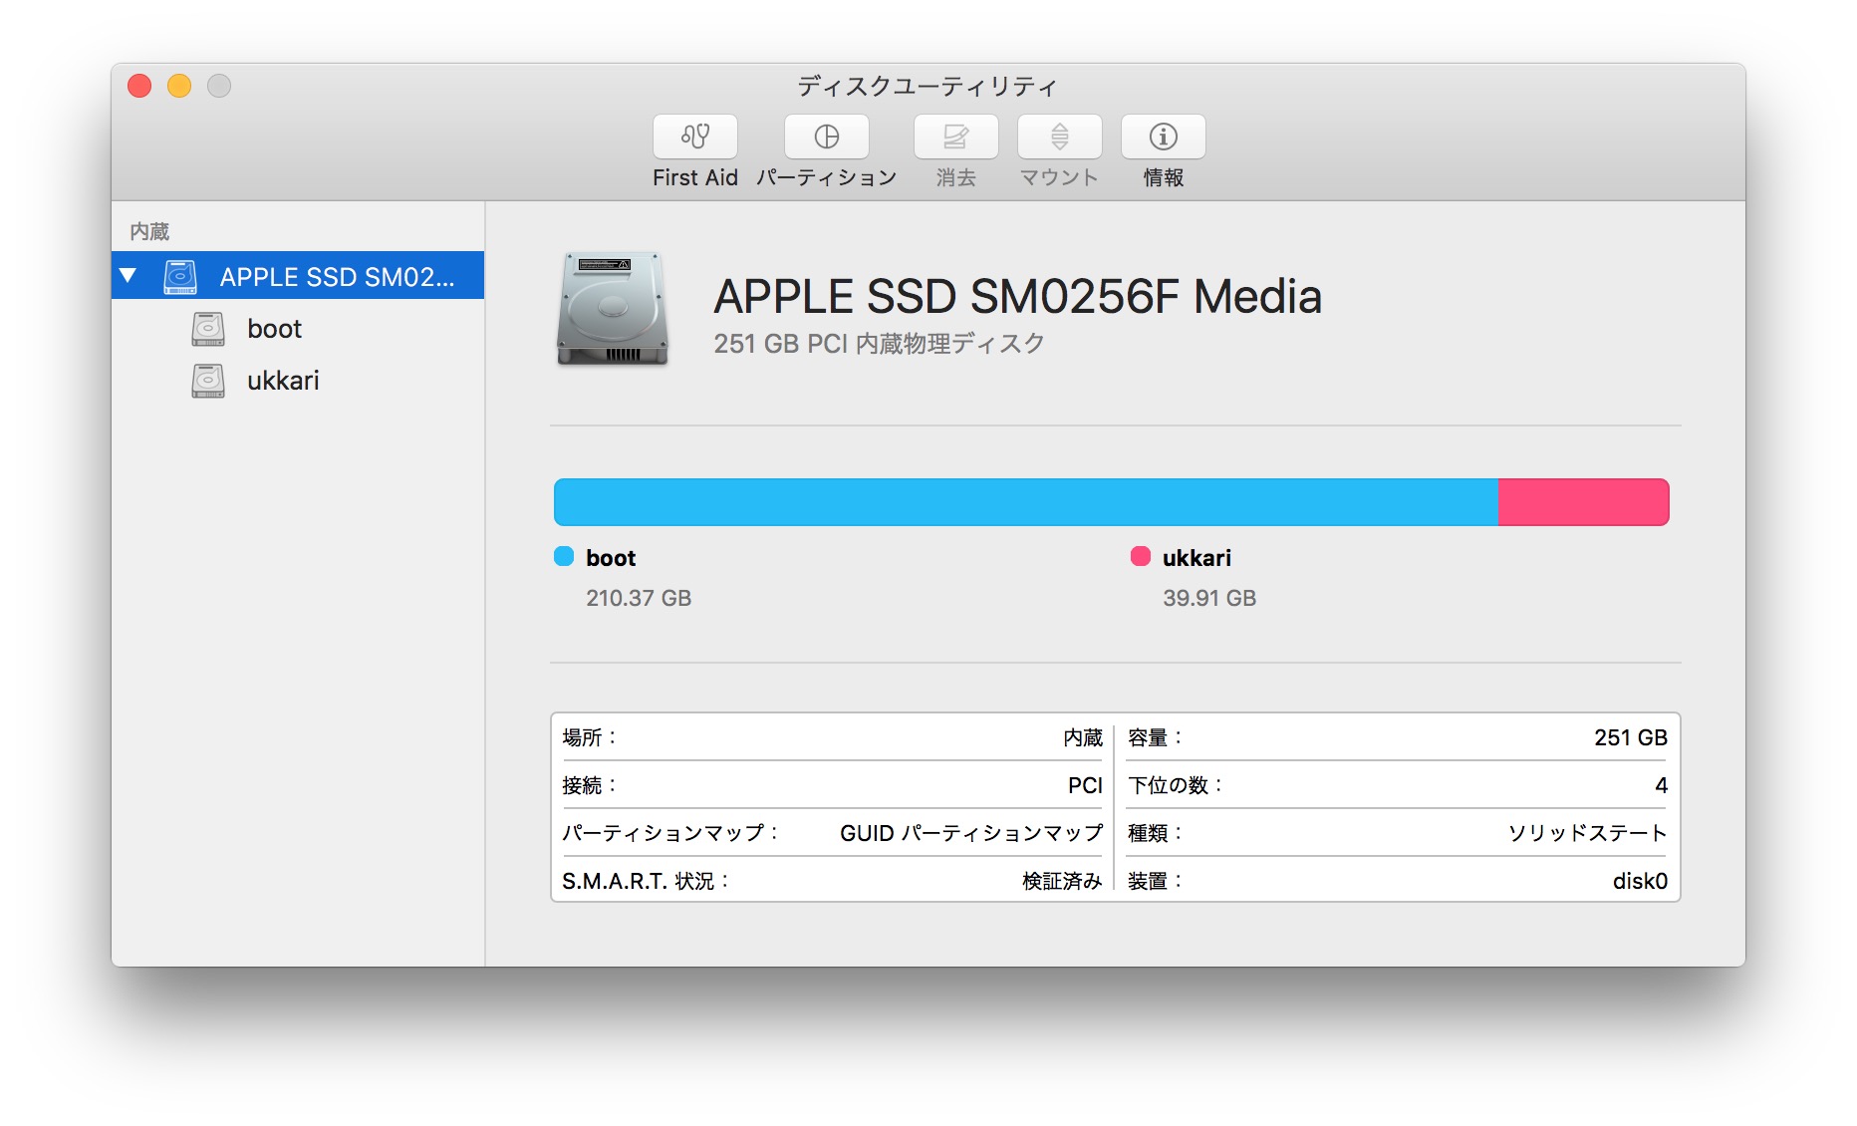Viewport: 1857px width, 1126px height.
Task: Click the PCI connection value
Action: click(1085, 785)
